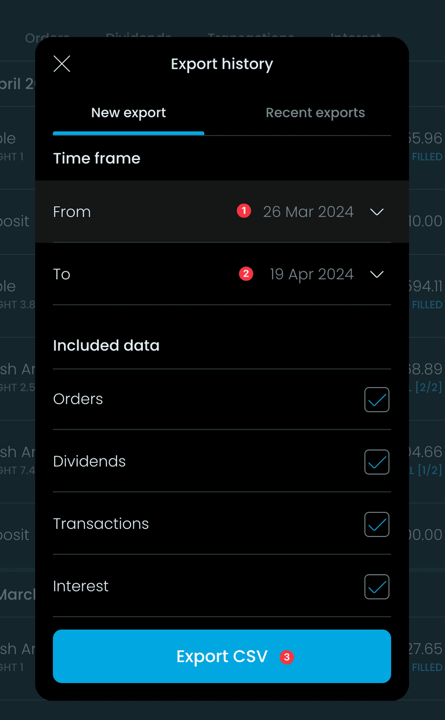445x720 pixels.
Task: Click the Orders label text
Action: coord(78,399)
